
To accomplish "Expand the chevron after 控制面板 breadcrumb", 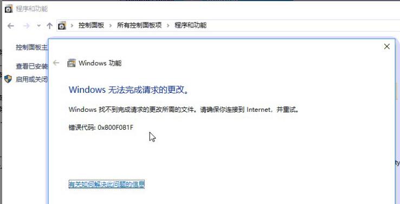I will (111, 25).
